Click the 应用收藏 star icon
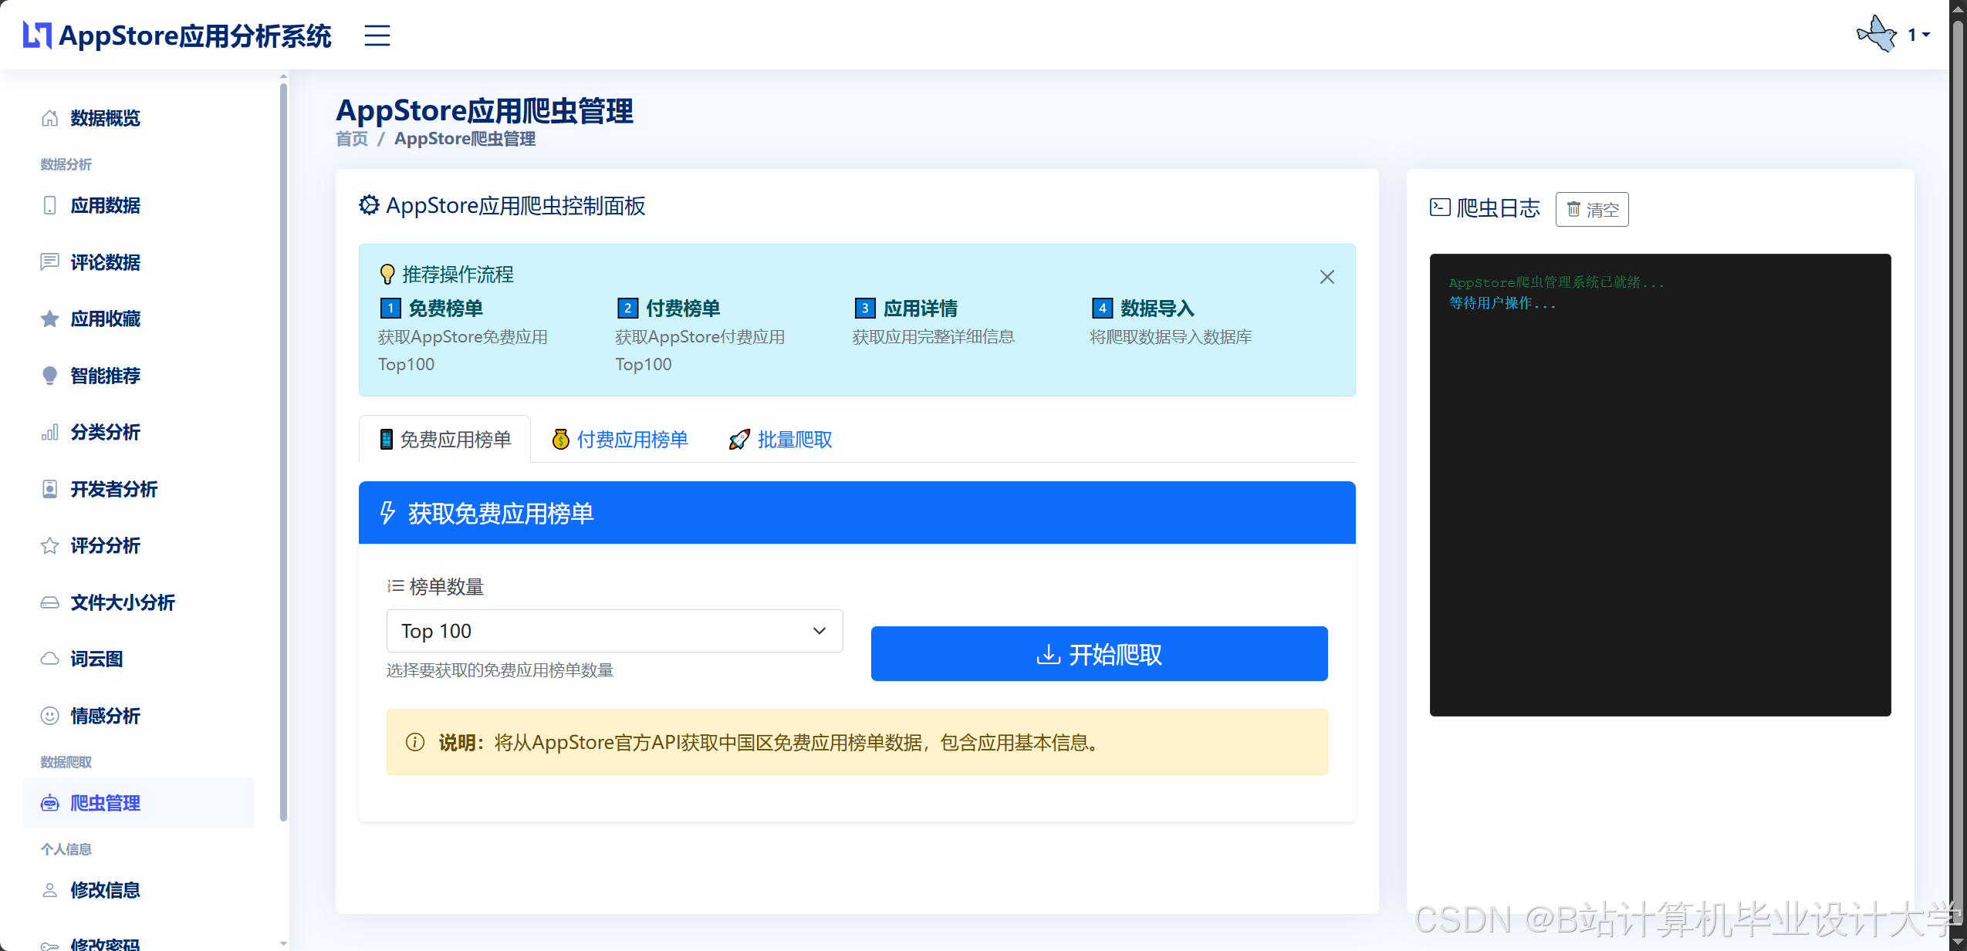This screenshot has width=1967, height=951. point(49,319)
